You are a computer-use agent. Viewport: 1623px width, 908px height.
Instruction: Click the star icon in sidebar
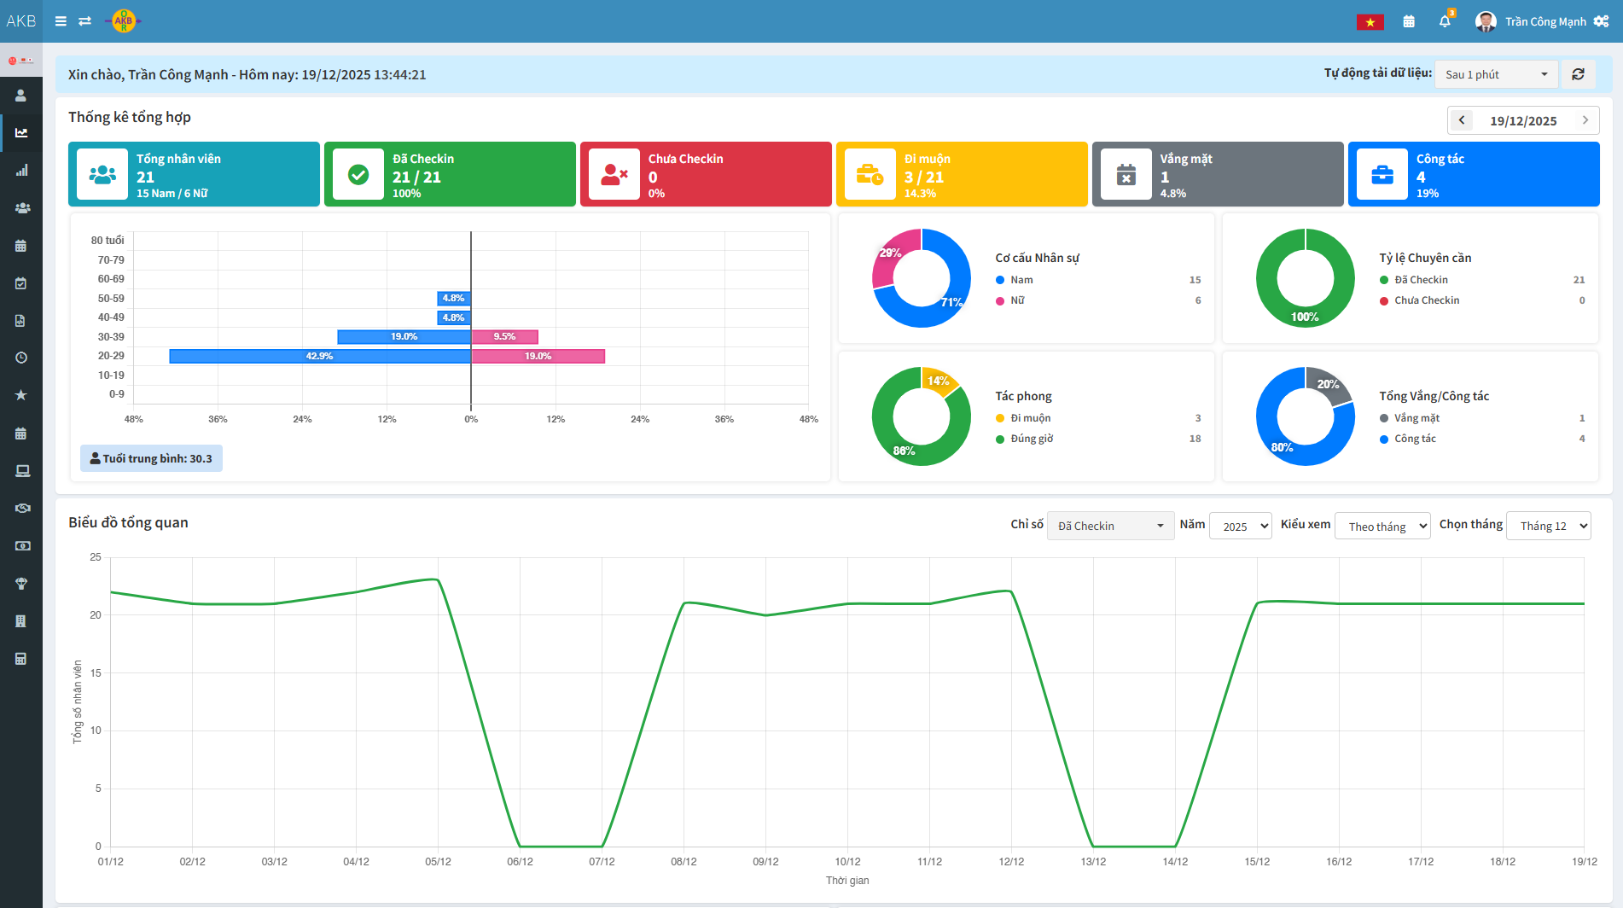[21, 395]
